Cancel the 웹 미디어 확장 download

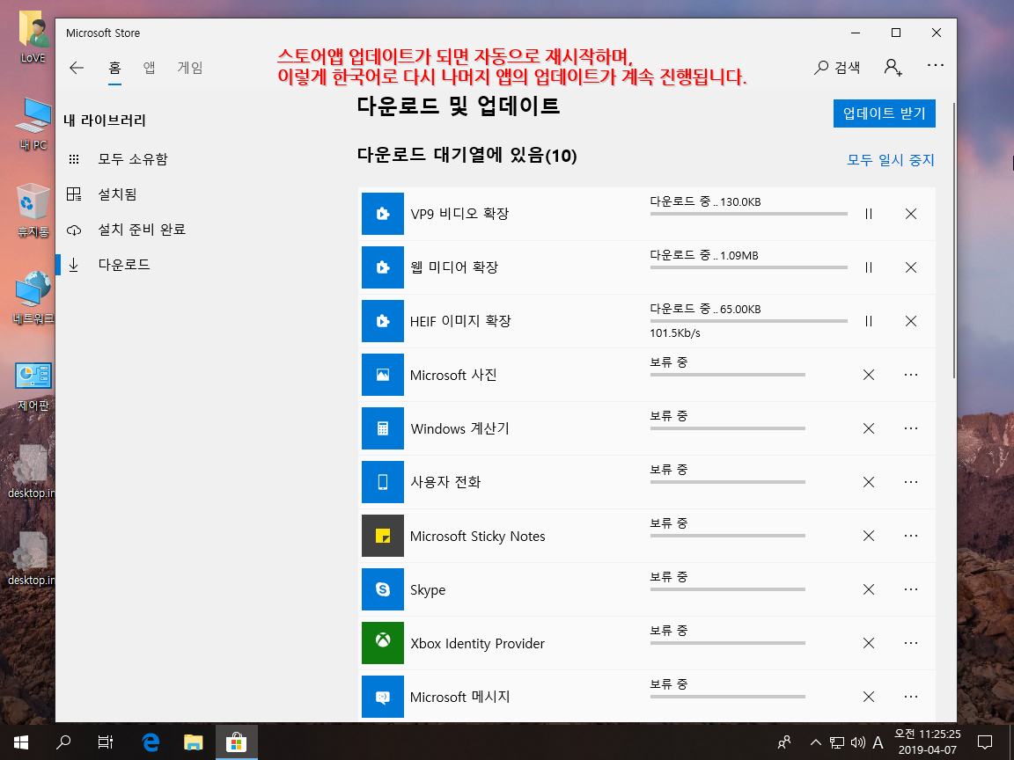(910, 267)
